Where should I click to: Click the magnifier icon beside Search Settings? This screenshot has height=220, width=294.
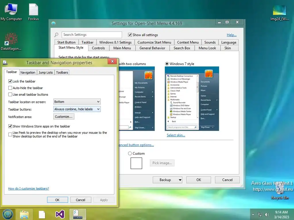(57, 35)
